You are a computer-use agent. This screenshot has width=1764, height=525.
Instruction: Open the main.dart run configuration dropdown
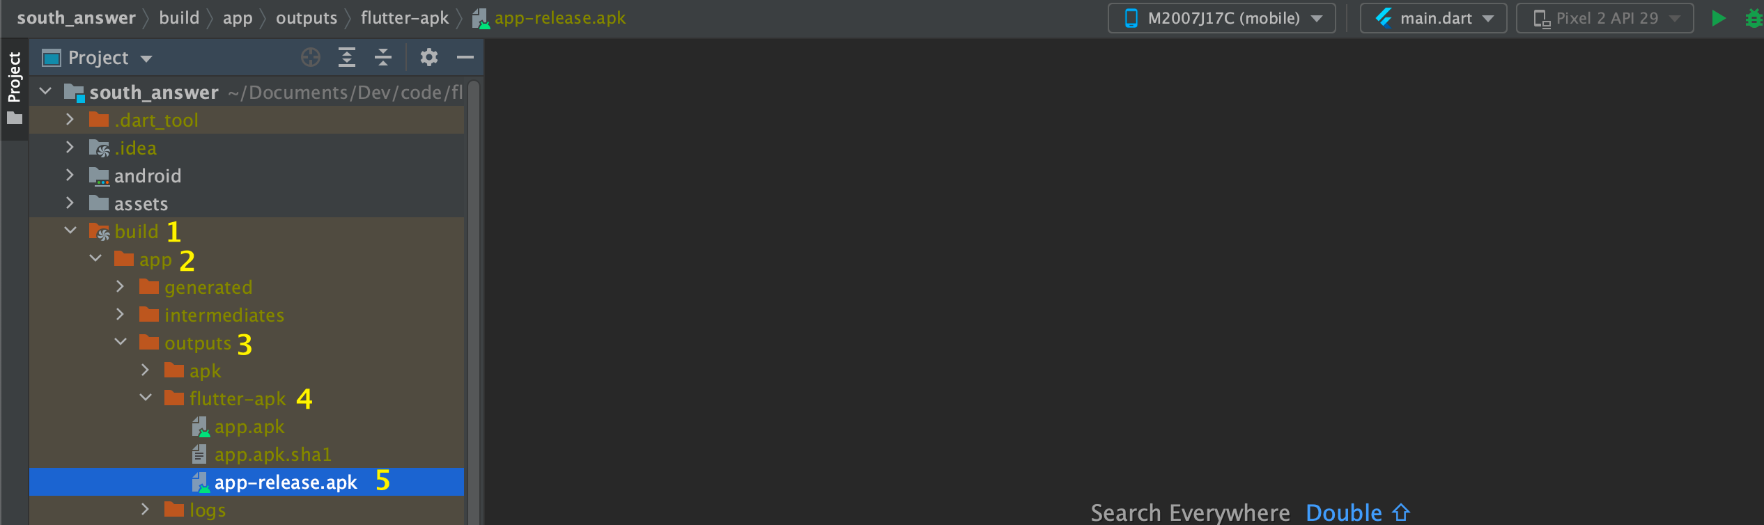coord(1433,18)
